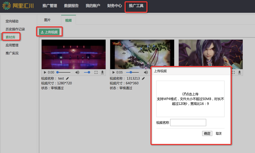Open the 数据报告 menu
Screen dimensions: 255x153
click(x=71, y=6)
